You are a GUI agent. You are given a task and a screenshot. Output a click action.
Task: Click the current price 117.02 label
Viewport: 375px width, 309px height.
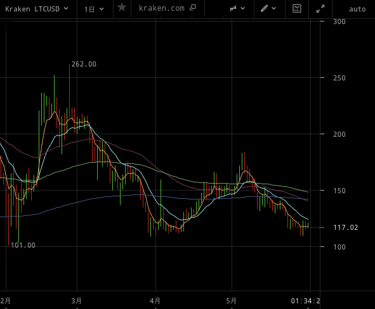346,227
